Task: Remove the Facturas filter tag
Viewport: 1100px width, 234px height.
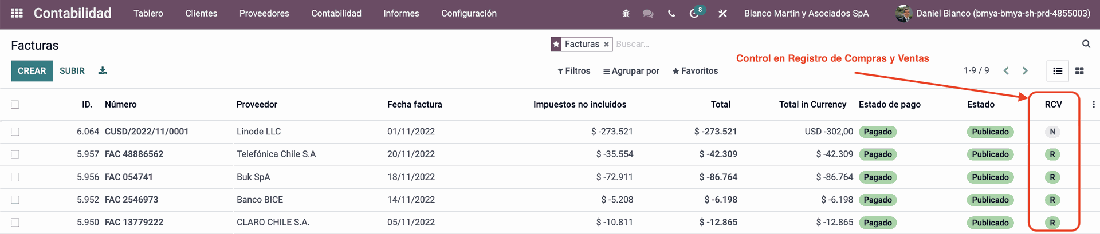Action: click(x=606, y=44)
